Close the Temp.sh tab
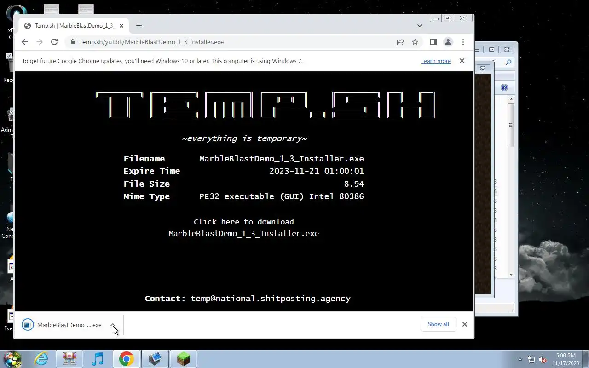Viewport: 589px width, 368px height. [121, 26]
